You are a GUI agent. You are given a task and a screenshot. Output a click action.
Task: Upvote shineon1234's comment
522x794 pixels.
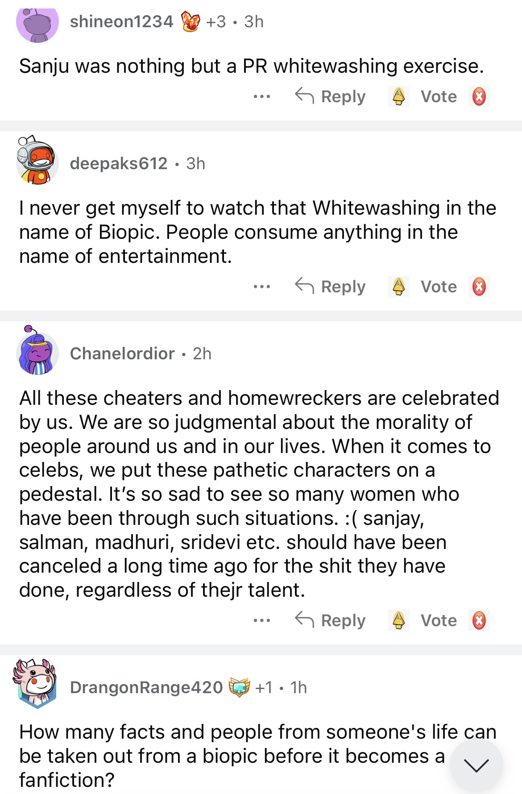point(399,96)
